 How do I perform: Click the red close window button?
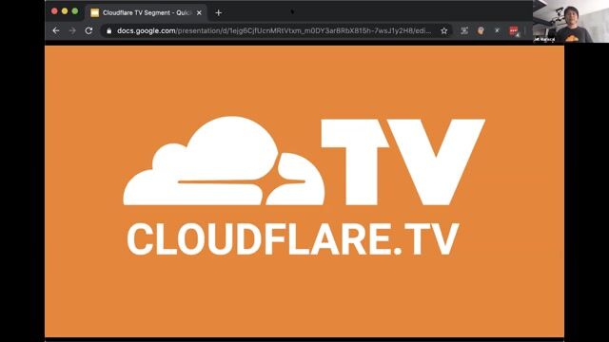tap(54, 11)
